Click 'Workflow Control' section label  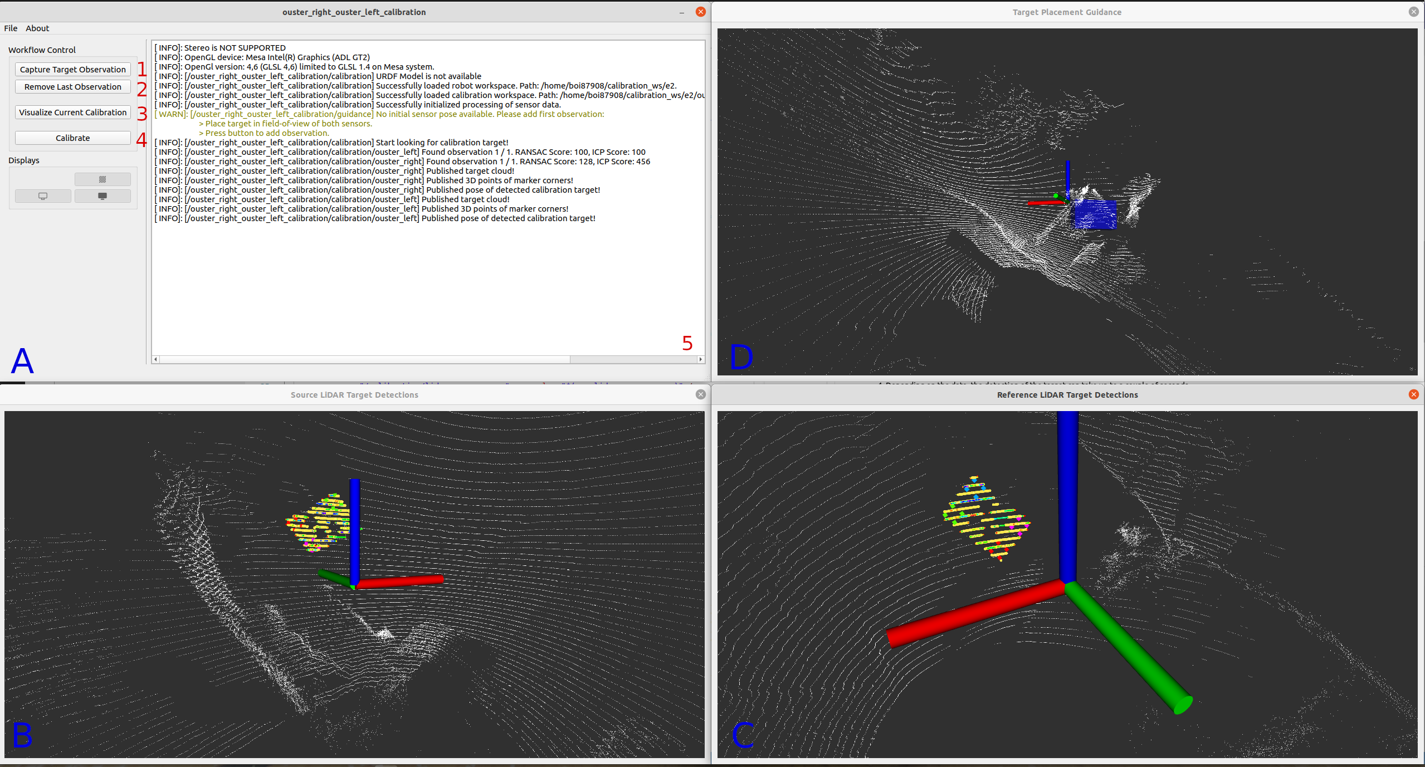pyautogui.click(x=42, y=50)
